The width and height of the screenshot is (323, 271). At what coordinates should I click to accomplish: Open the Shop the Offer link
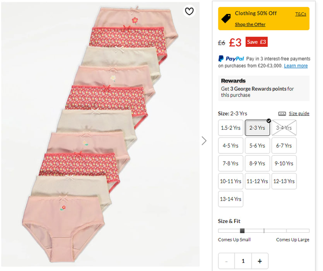250,24
